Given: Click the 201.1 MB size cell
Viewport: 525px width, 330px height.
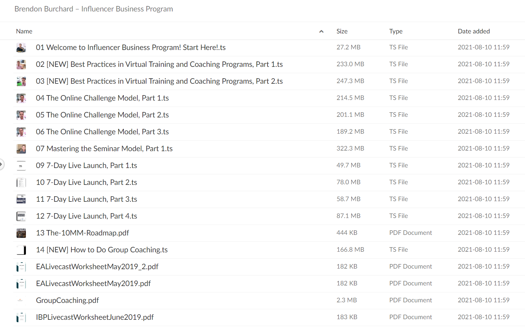Looking at the screenshot, I should [x=350, y=115].
